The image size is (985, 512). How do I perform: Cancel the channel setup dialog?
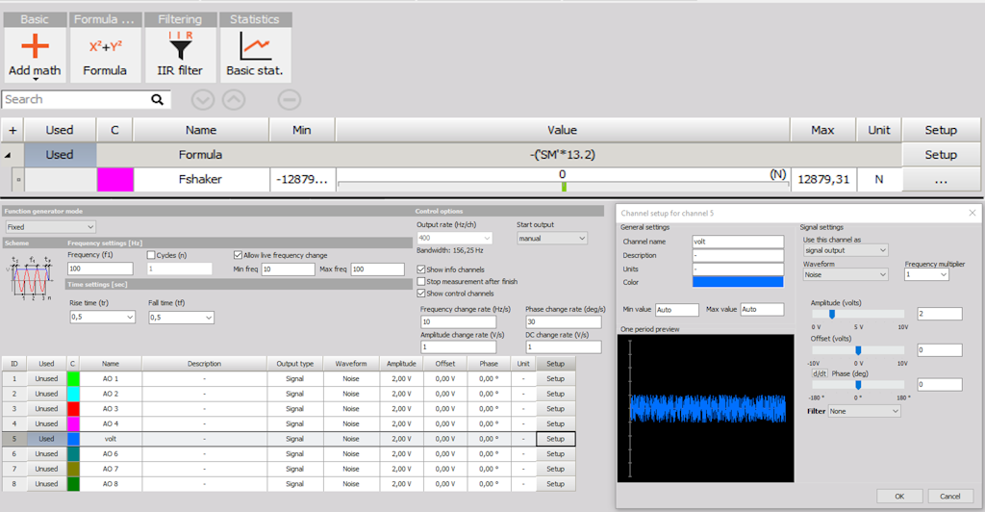point(949,496)
